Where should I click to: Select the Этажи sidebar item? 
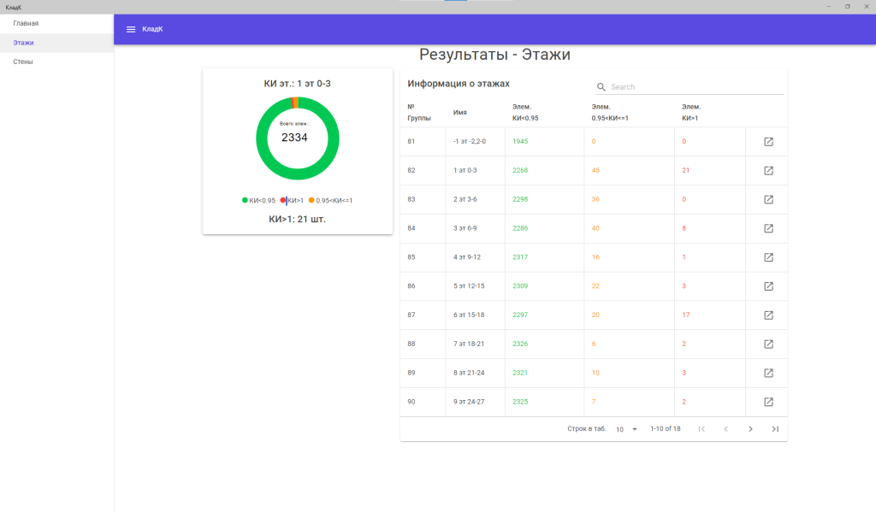point(24,43)
